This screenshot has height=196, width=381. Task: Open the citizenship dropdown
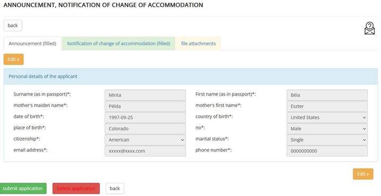click(145, 140)
